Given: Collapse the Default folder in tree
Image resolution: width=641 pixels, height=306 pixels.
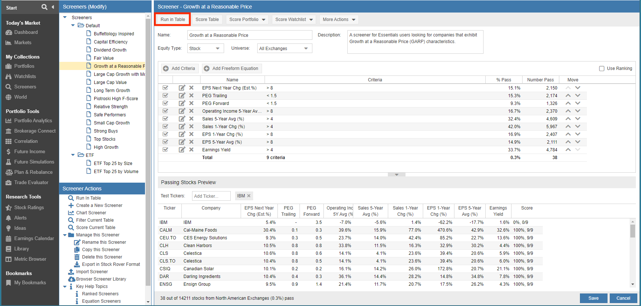Looking at the screenshot, I should 73,25.
